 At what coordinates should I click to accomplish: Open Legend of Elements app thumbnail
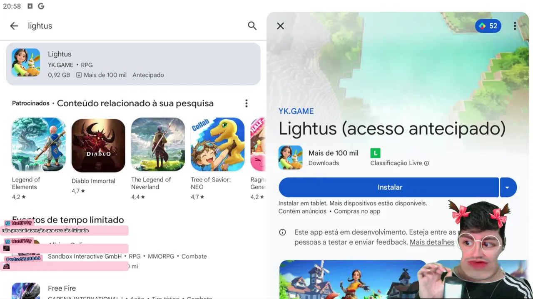pyautogui.click(x=39, y=145)
